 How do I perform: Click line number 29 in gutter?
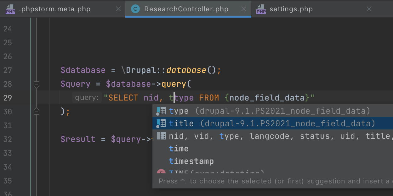click(8, 98)
